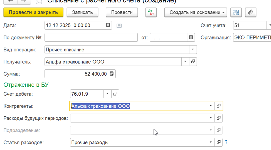Open account 76.01.9 via open icon
Viewport: 271px width, 150px height.
pyautogui.click(x=115, y=94)
